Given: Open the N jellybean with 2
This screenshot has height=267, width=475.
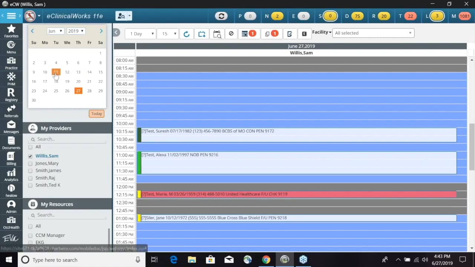Looking at the screenshot, I should (277, 16).
